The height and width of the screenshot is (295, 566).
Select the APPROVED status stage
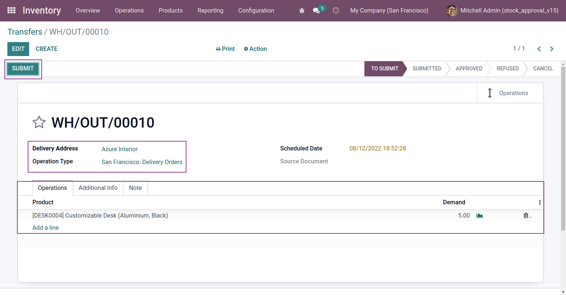[x=469, y=69]
